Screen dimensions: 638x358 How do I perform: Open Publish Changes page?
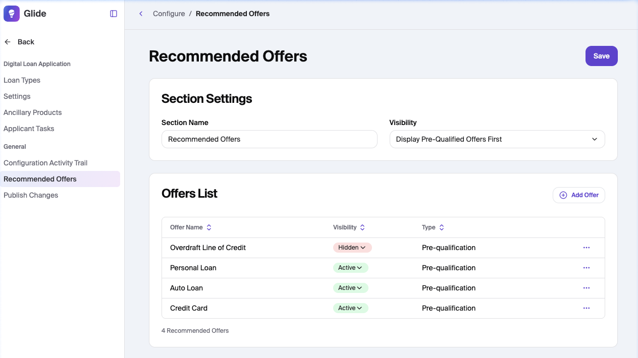click(31, 195)
